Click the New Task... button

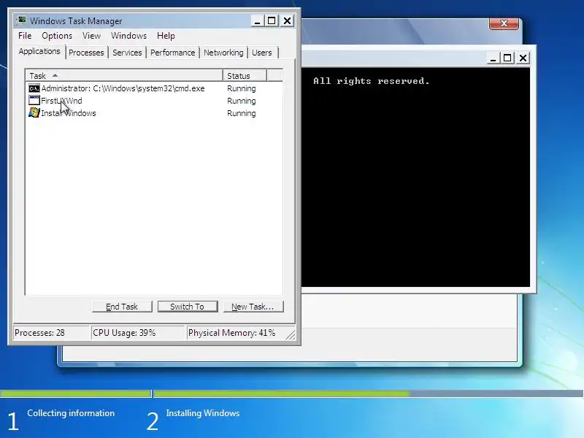tap(253, 307)
